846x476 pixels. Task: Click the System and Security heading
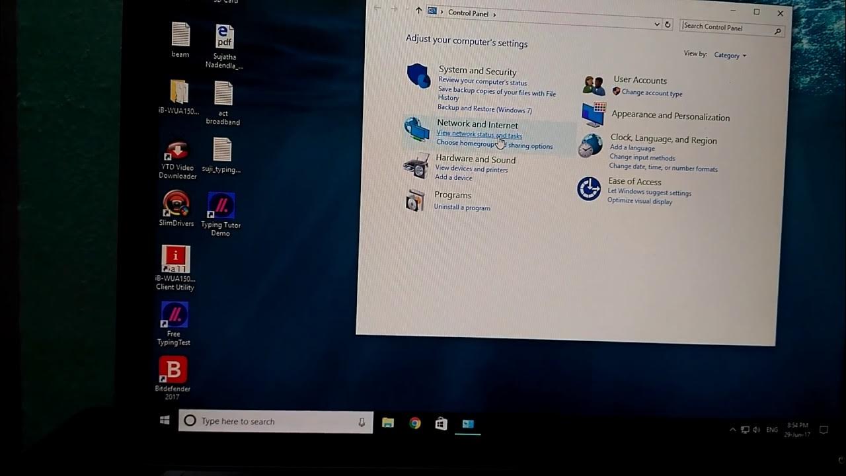(477, 71)
